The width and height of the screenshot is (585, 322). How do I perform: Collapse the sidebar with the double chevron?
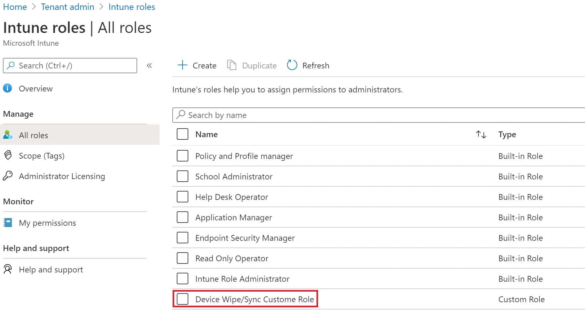point(149,66)
